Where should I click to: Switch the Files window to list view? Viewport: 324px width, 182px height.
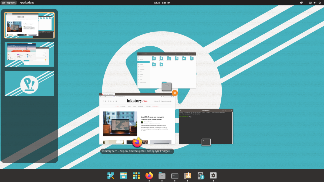click(183, 54)
